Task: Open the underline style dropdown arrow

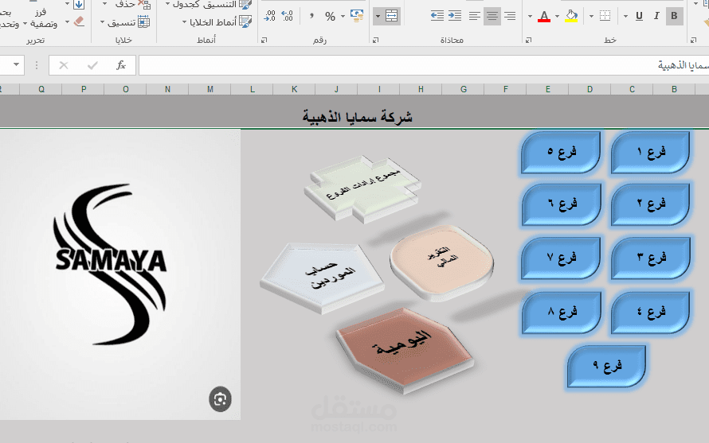Action: [x=625, y=16]
